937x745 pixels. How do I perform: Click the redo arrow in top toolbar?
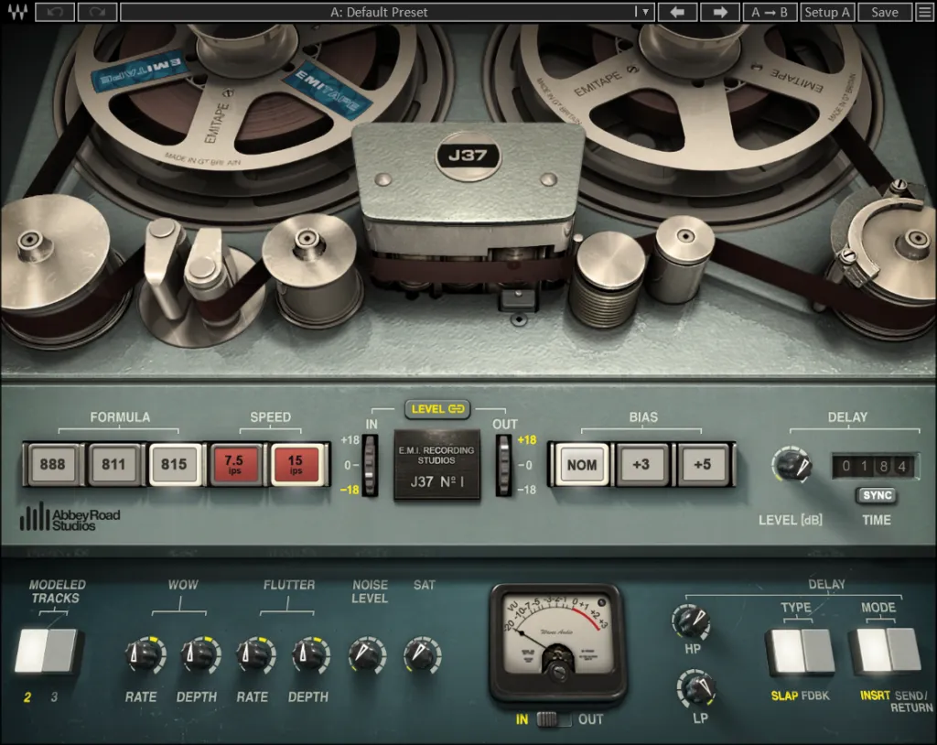[97, 12]
